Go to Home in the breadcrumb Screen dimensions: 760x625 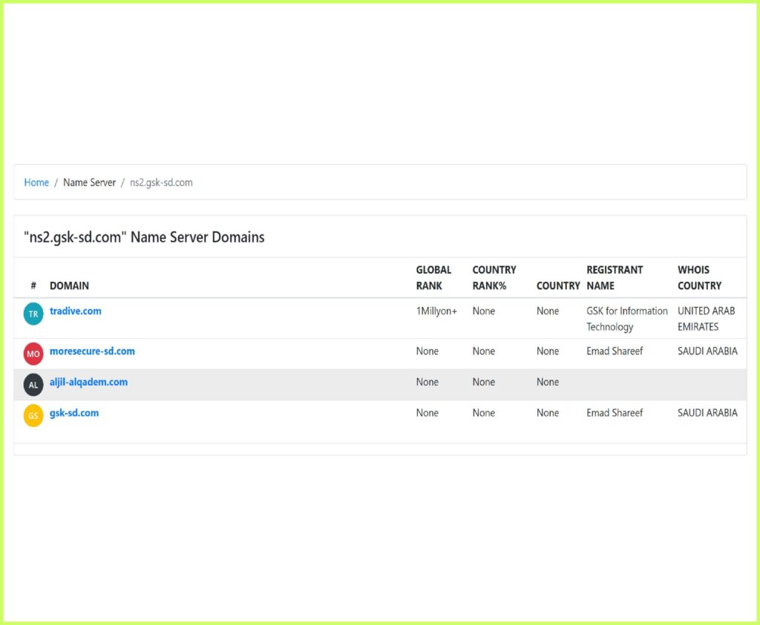[x=36, y=182]
